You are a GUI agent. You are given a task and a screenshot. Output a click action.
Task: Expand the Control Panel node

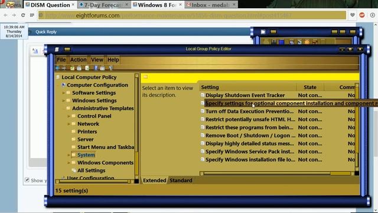tap(69, 116)
